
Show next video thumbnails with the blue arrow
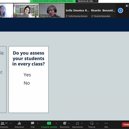pos(120,11)
